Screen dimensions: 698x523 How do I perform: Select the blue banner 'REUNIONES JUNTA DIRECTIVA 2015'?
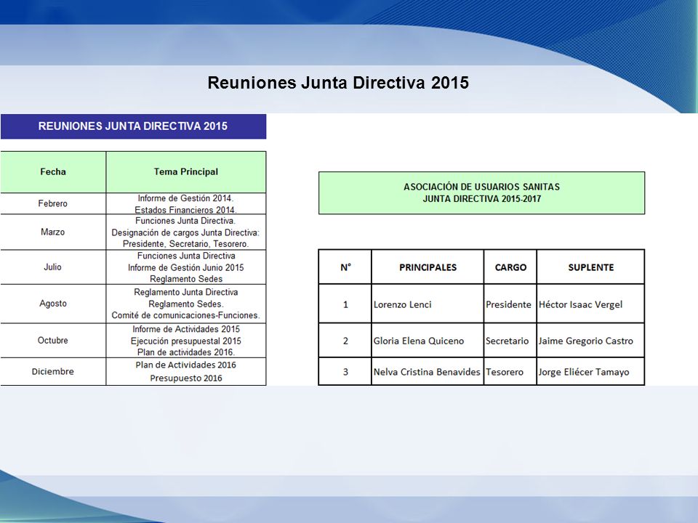pyautogui.click(x=133, y=126)
